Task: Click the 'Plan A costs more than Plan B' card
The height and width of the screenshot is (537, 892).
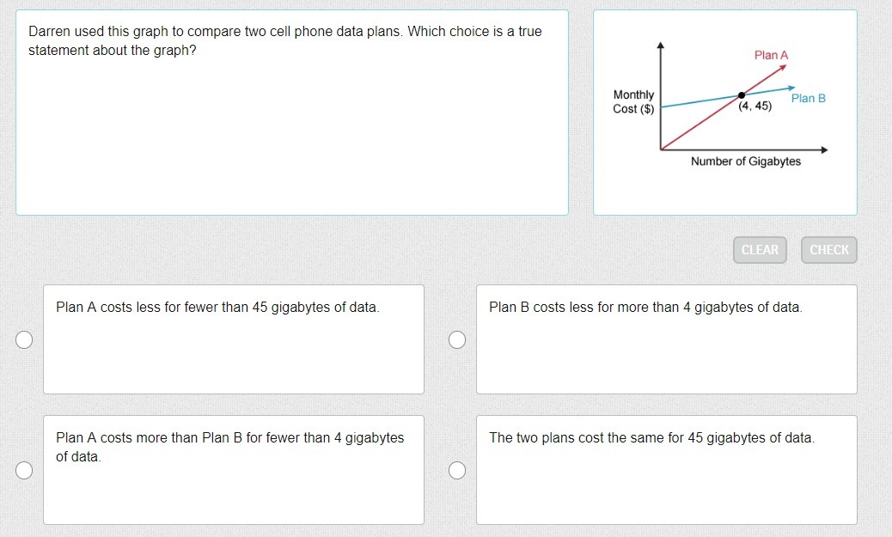Action: [x=233, y=469]
